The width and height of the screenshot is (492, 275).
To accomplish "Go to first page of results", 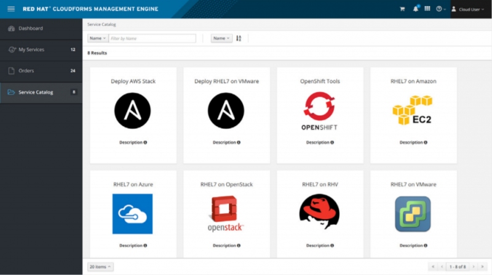I will 433,267.
